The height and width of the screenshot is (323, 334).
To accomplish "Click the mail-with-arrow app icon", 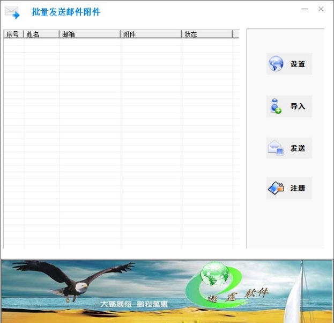I will click(x=12, y=12).
